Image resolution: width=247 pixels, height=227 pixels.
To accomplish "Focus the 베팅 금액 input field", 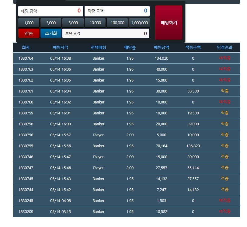I will [x=51, y=11].
